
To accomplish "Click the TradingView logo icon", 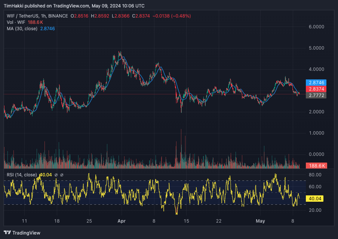I will point(7,233).
